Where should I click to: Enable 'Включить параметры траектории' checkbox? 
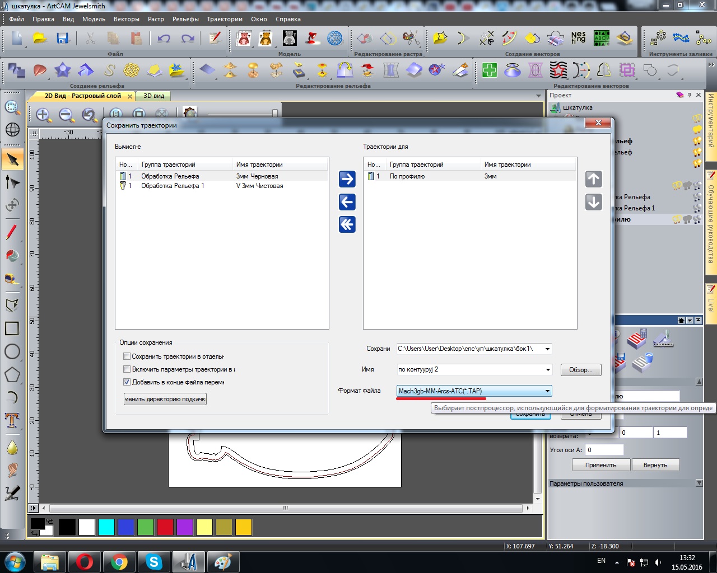[127, 369]
